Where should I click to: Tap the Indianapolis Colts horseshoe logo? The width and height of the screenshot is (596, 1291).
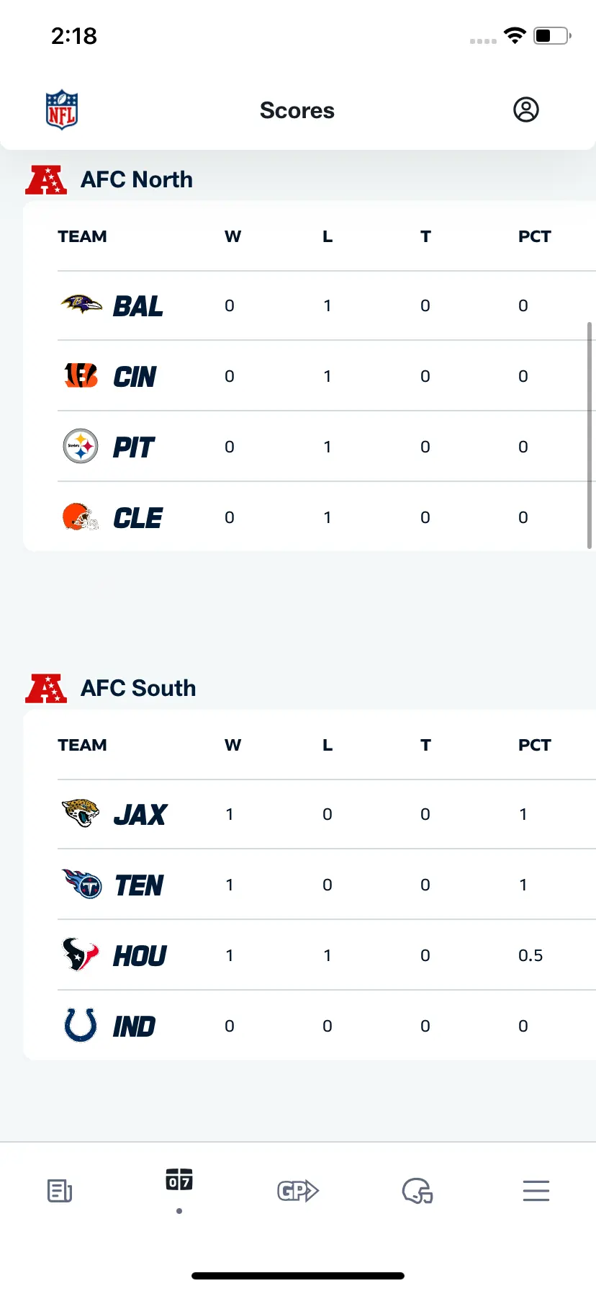tap(81, 1025)
